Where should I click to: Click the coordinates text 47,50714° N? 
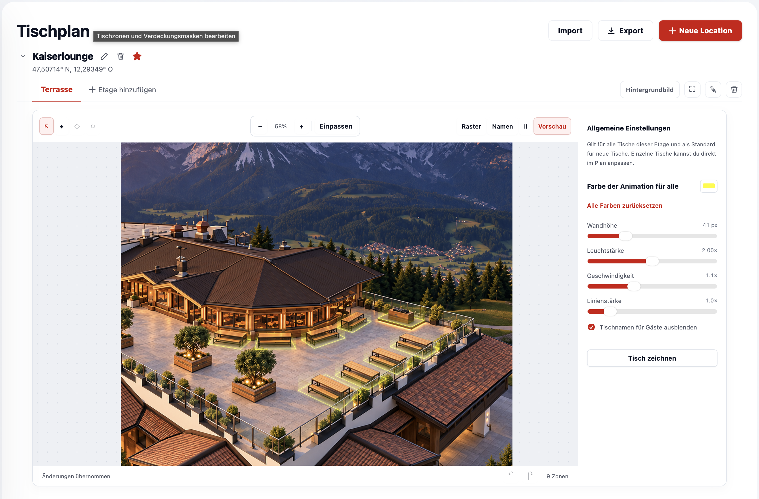click(72, 69)
